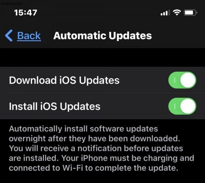Tap the Install iOS Updates label
205x183 pixels.
(55, 106)
